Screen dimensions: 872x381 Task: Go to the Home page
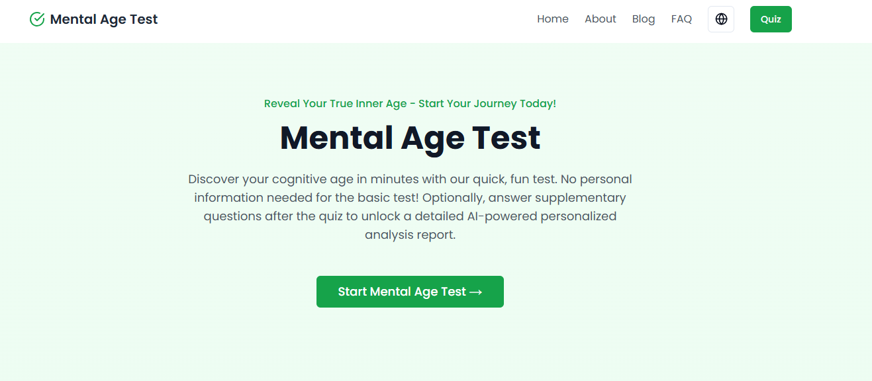click(553, 19)
